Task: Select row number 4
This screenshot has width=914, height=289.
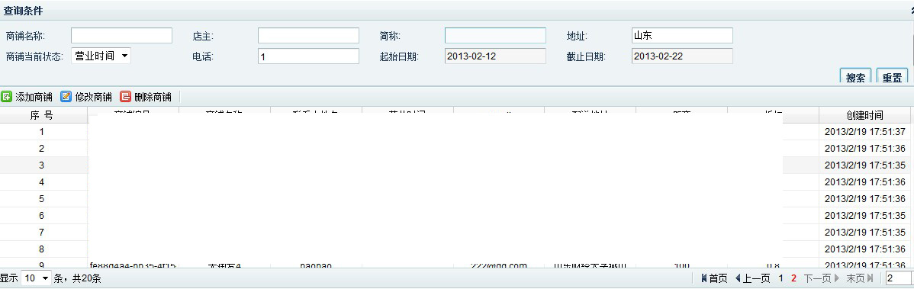Action: tap(41, 182)
